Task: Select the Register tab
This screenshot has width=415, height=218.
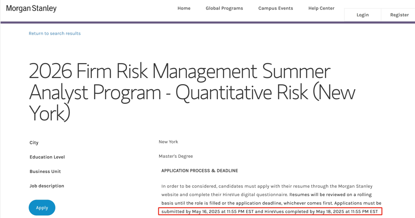Action: (399, 15)
